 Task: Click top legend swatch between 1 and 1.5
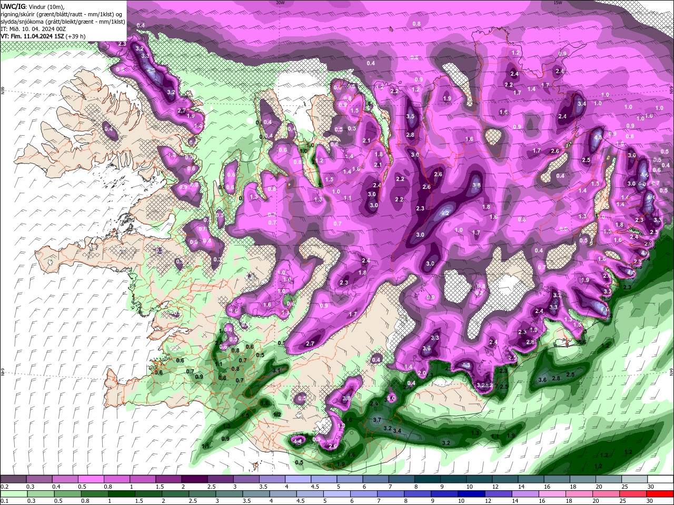142,479
